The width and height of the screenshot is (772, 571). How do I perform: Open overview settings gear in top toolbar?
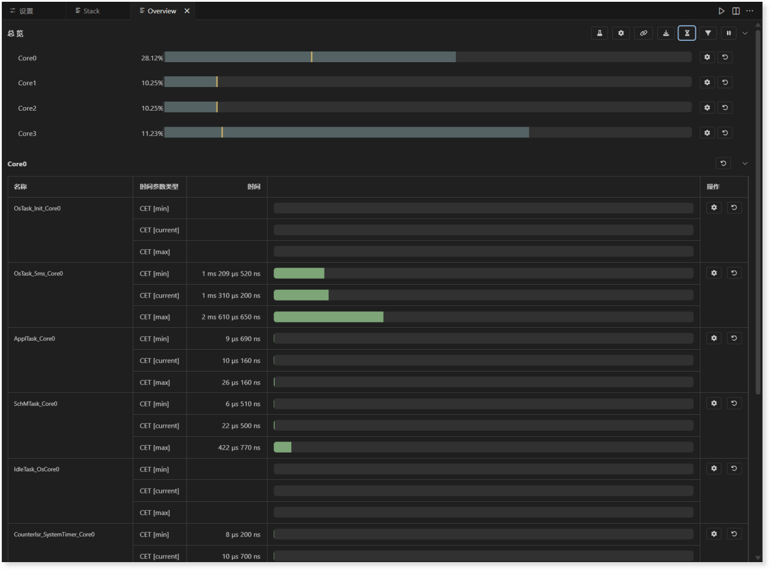621,33
